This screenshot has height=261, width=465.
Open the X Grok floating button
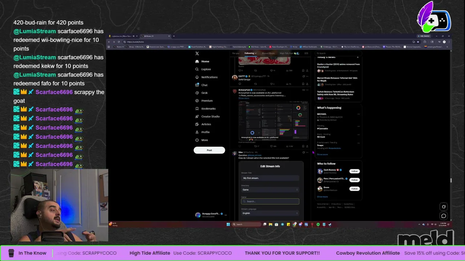444,207
